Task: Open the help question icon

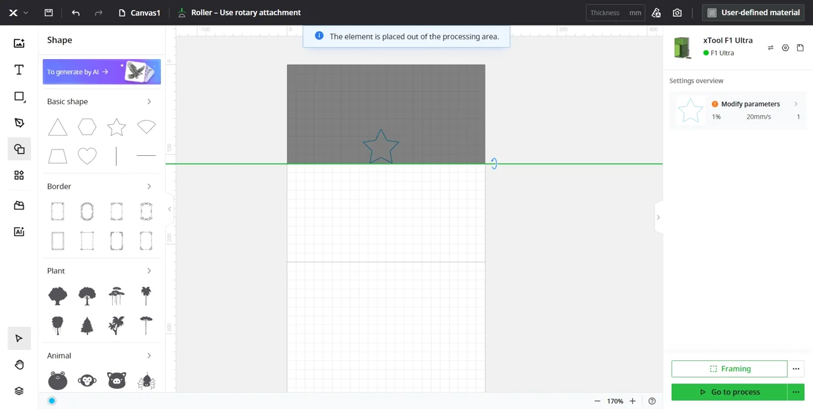Action: [x=652, y=401]
